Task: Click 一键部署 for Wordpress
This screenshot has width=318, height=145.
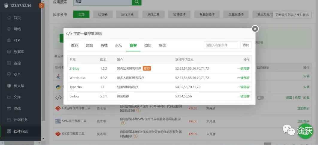Action: point(243,78)
